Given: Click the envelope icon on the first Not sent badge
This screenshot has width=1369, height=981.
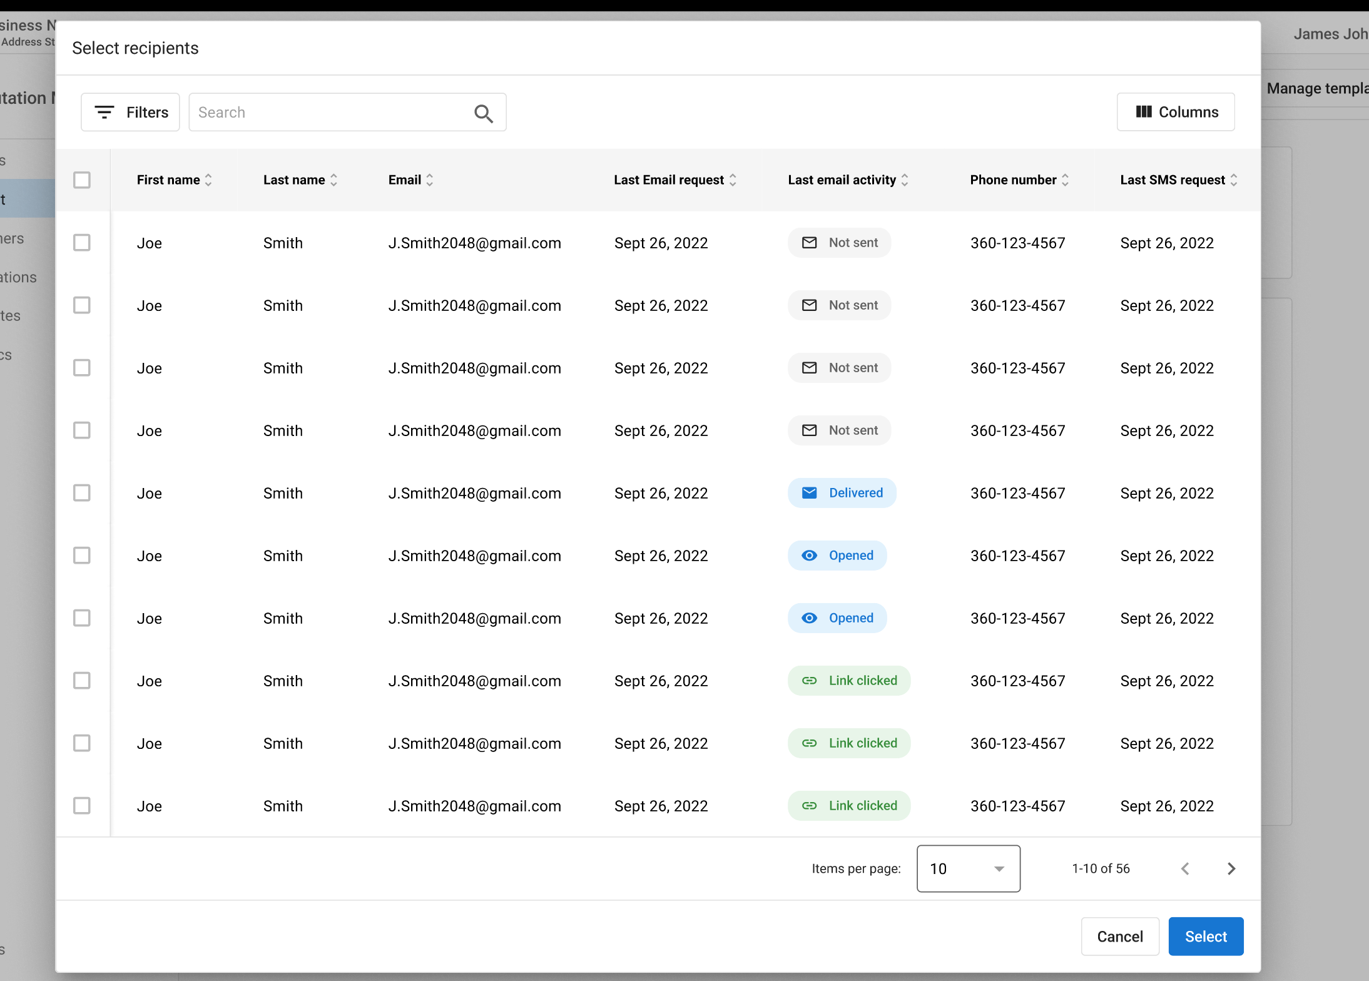Looking at the screenshot, I should coord(810,243).
